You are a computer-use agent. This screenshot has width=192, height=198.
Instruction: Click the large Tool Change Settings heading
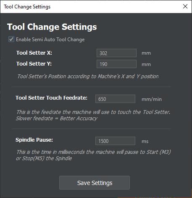[x=52, y=27]
